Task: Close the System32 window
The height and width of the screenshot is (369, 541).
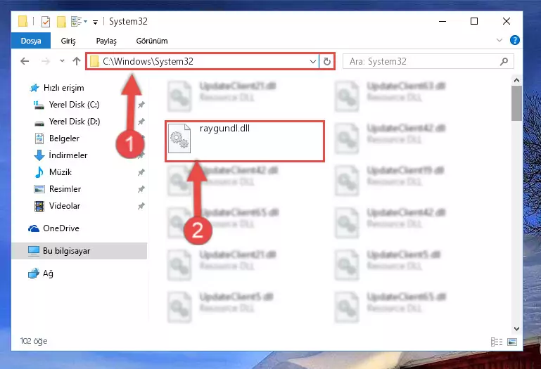Action: (506, 21)
